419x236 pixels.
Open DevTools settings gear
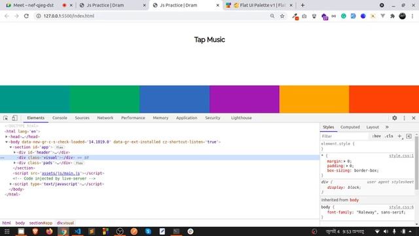(394, 118)
